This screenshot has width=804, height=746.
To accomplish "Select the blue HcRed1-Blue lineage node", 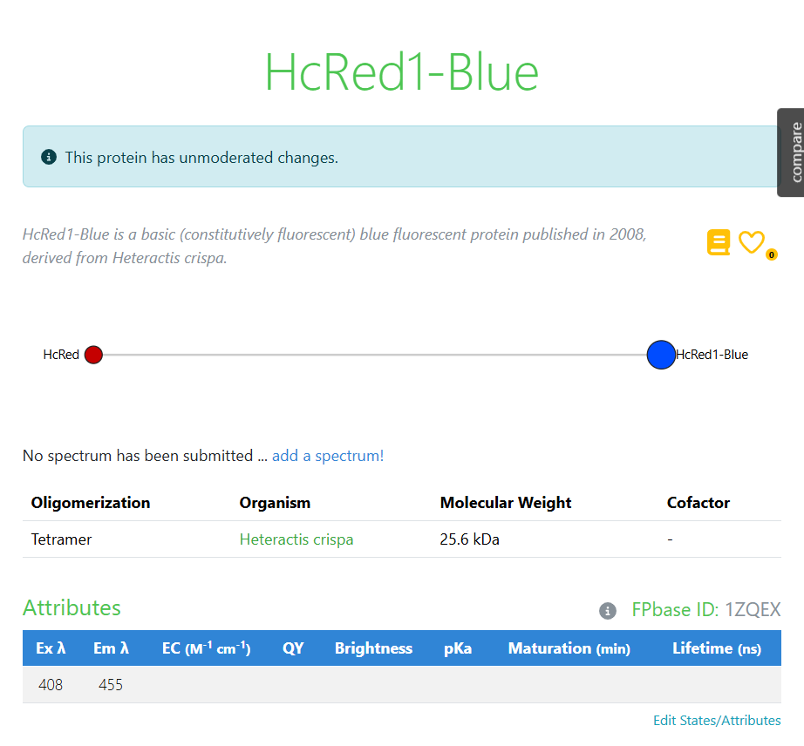I will coord(660,355).
